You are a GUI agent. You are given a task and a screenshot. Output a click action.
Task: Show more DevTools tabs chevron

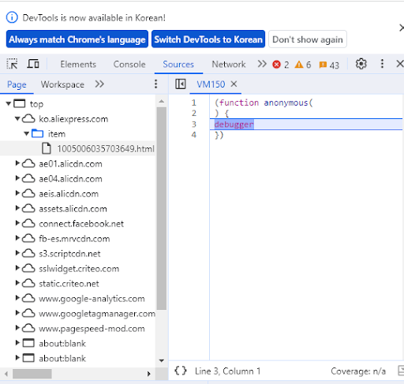click(x=262, y=64)
